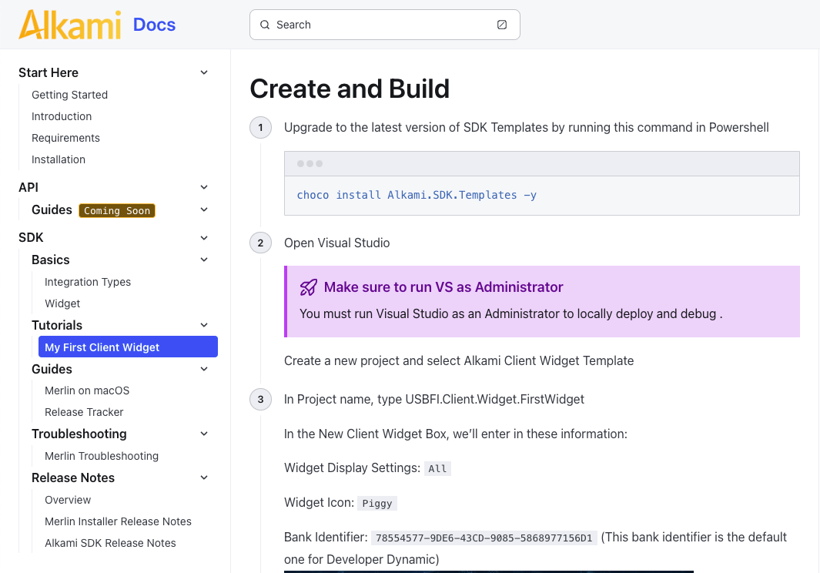This screenshot has width=820, height=573.
Task: Open Integration Types under Basics
Action: [x=88, y=282]
